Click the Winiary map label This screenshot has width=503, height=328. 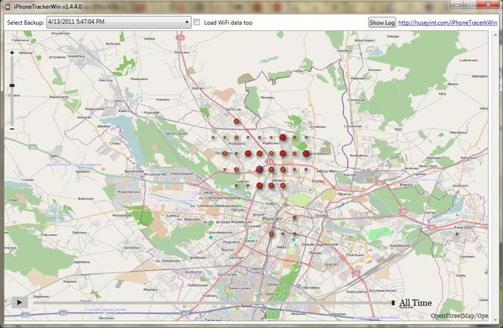coord(279,180)
